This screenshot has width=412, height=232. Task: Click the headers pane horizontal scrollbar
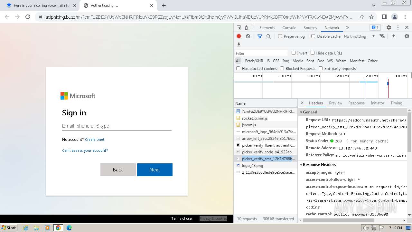pyautogui.click(x=338, y=220)
